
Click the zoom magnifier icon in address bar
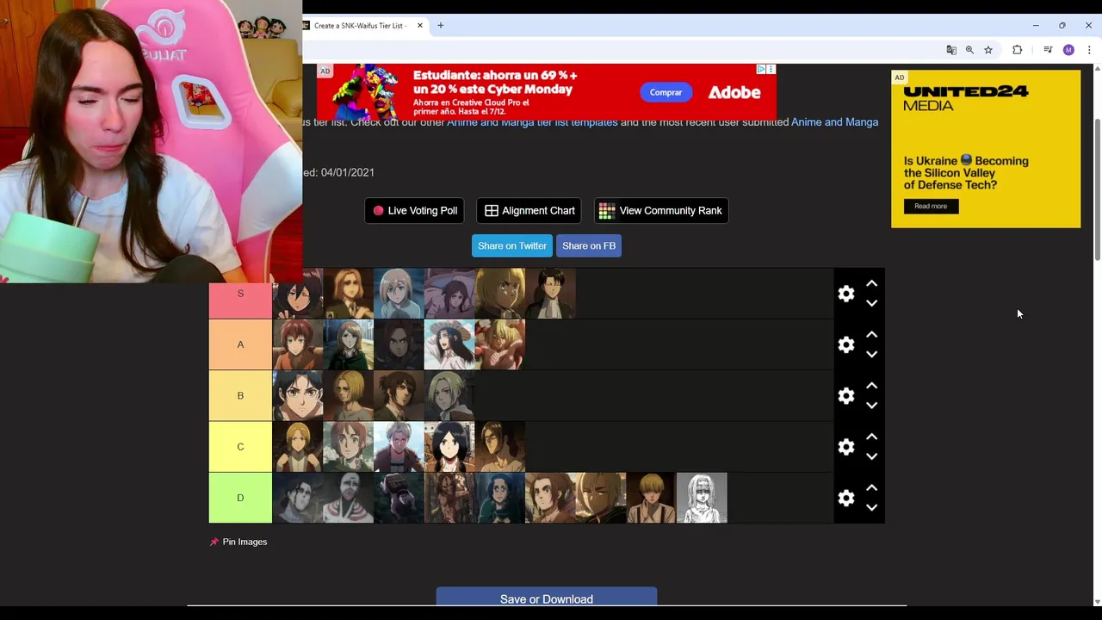969,50
